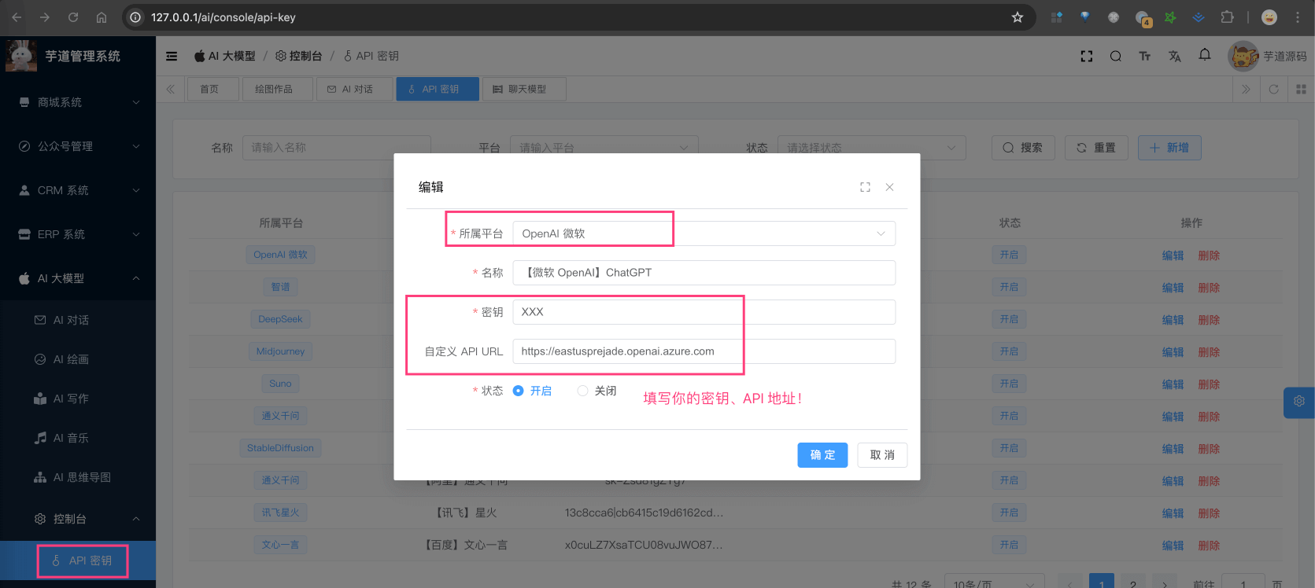Viewport: 1315px width, 588px height.
Task: Open the search icon in top header
Action: click(1115, 56)
